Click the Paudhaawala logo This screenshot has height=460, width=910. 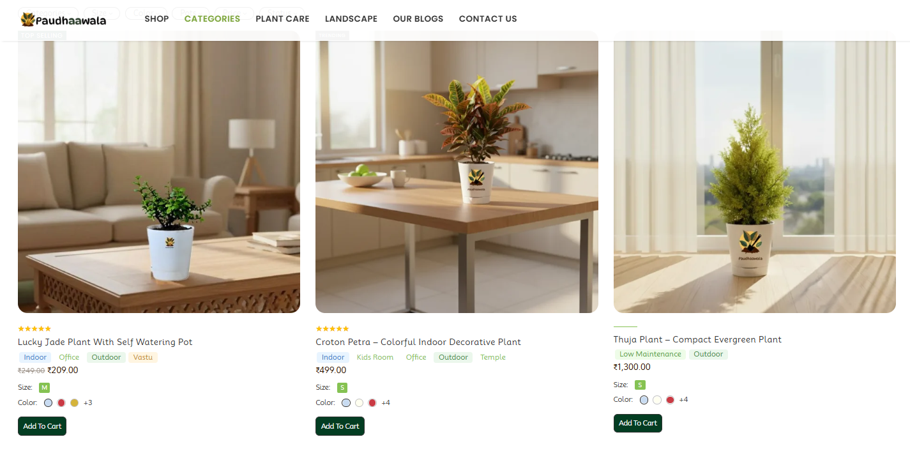coord(63,20)
